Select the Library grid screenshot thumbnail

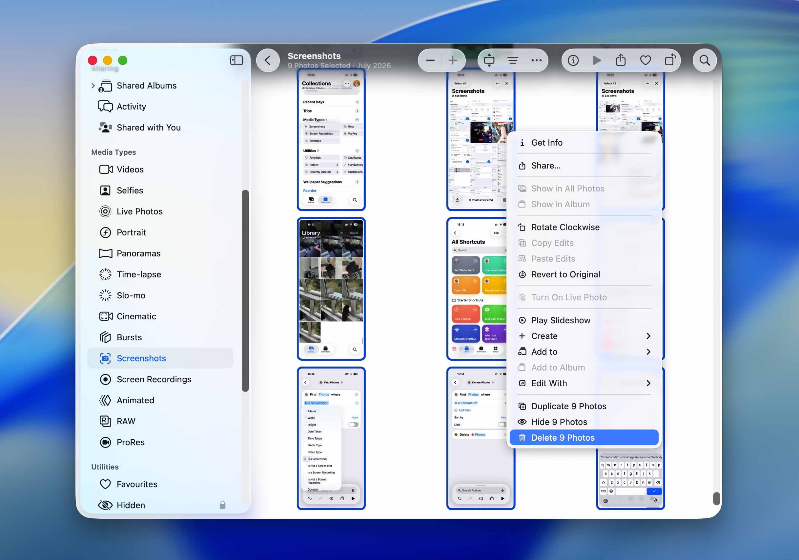tap(331, 289)
